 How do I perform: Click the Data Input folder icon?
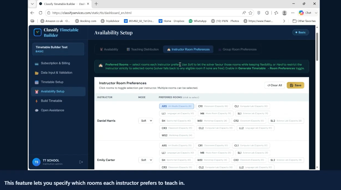pos(37,73)
